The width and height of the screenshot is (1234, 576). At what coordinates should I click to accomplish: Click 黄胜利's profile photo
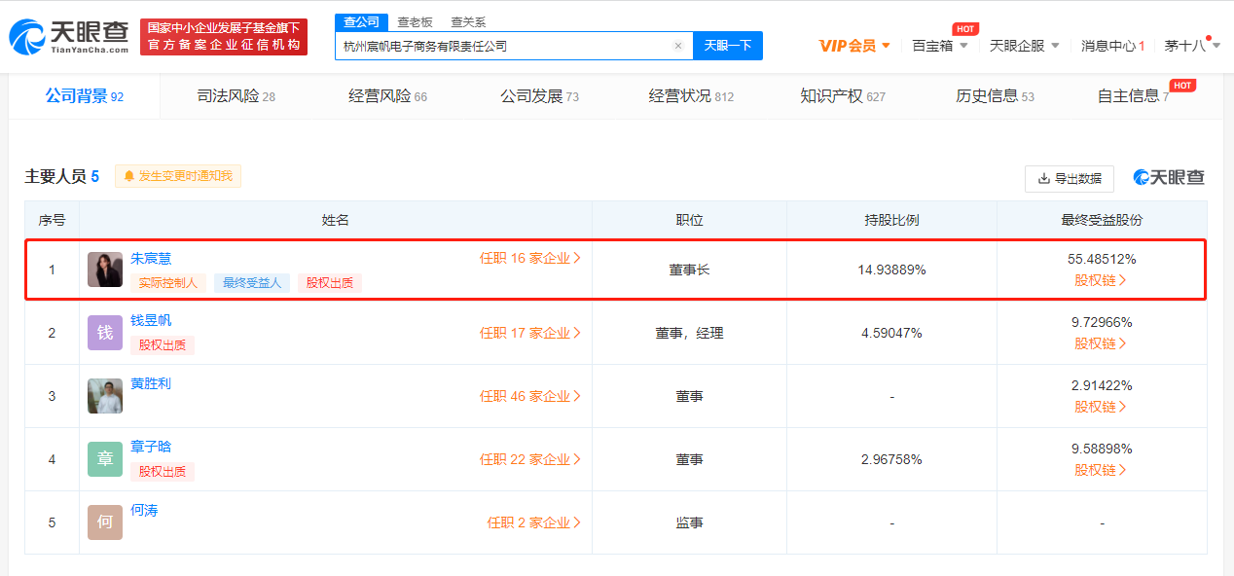[105, 396]
